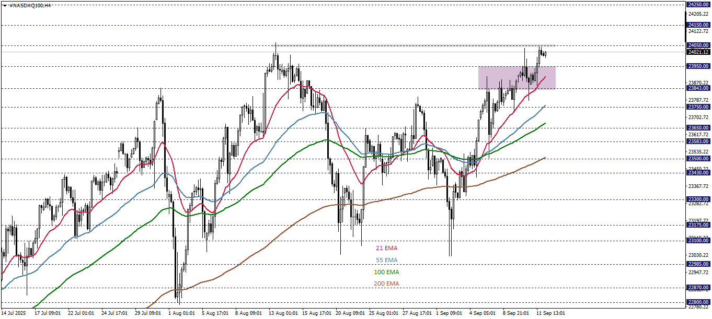Click the 23367.72 axis scale value
Viewport: 712px width, 319px height.
[x=699, y=186]
